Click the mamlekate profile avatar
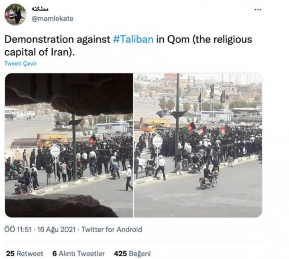The width and height of the screenshot is (289, 259). point(15,14)
